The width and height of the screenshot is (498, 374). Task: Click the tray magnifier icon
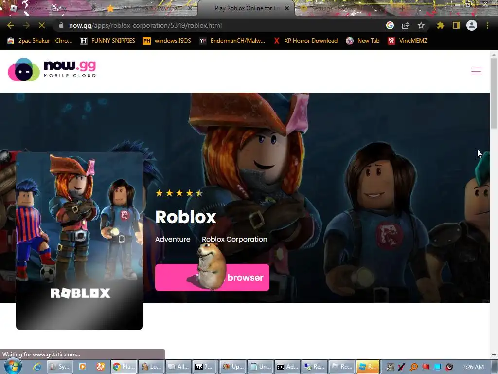tap(414, 367)
